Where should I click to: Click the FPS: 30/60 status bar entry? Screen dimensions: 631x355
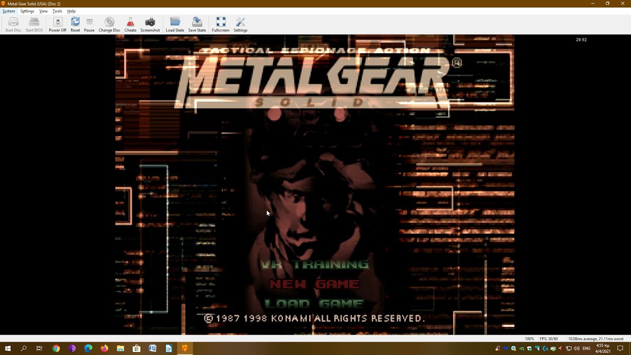549,339
